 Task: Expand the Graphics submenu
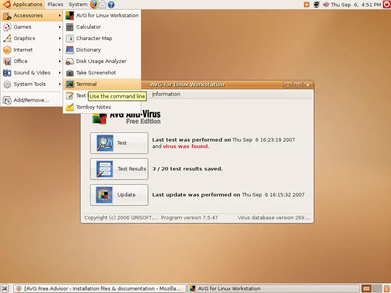coord(32,39)
